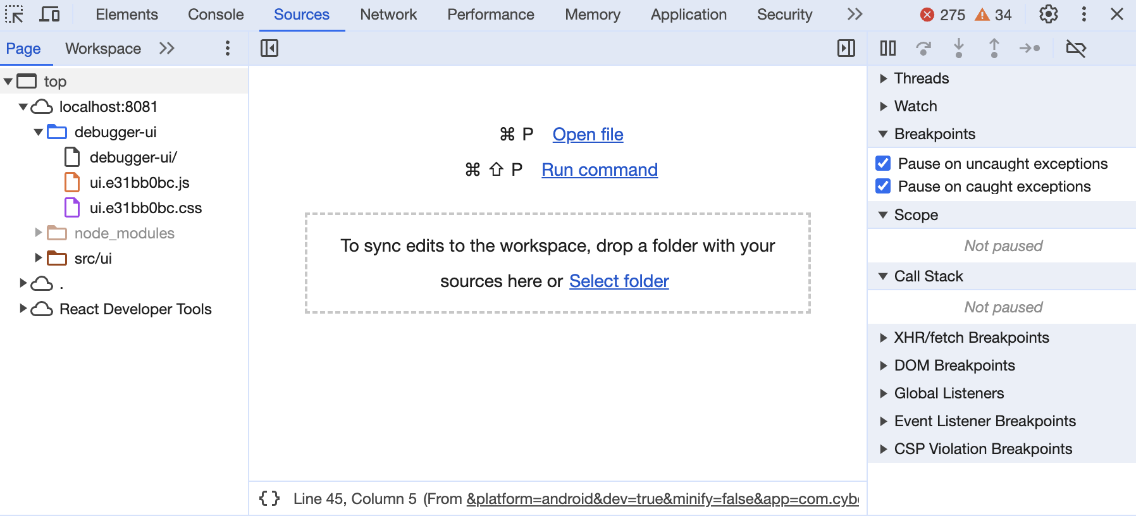Screen dimensions: 1136x516
Task: Collapse the top frame tree node
Action: (8, 81)
